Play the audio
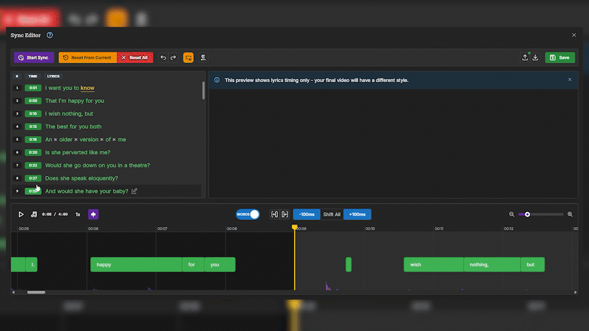 21,215
